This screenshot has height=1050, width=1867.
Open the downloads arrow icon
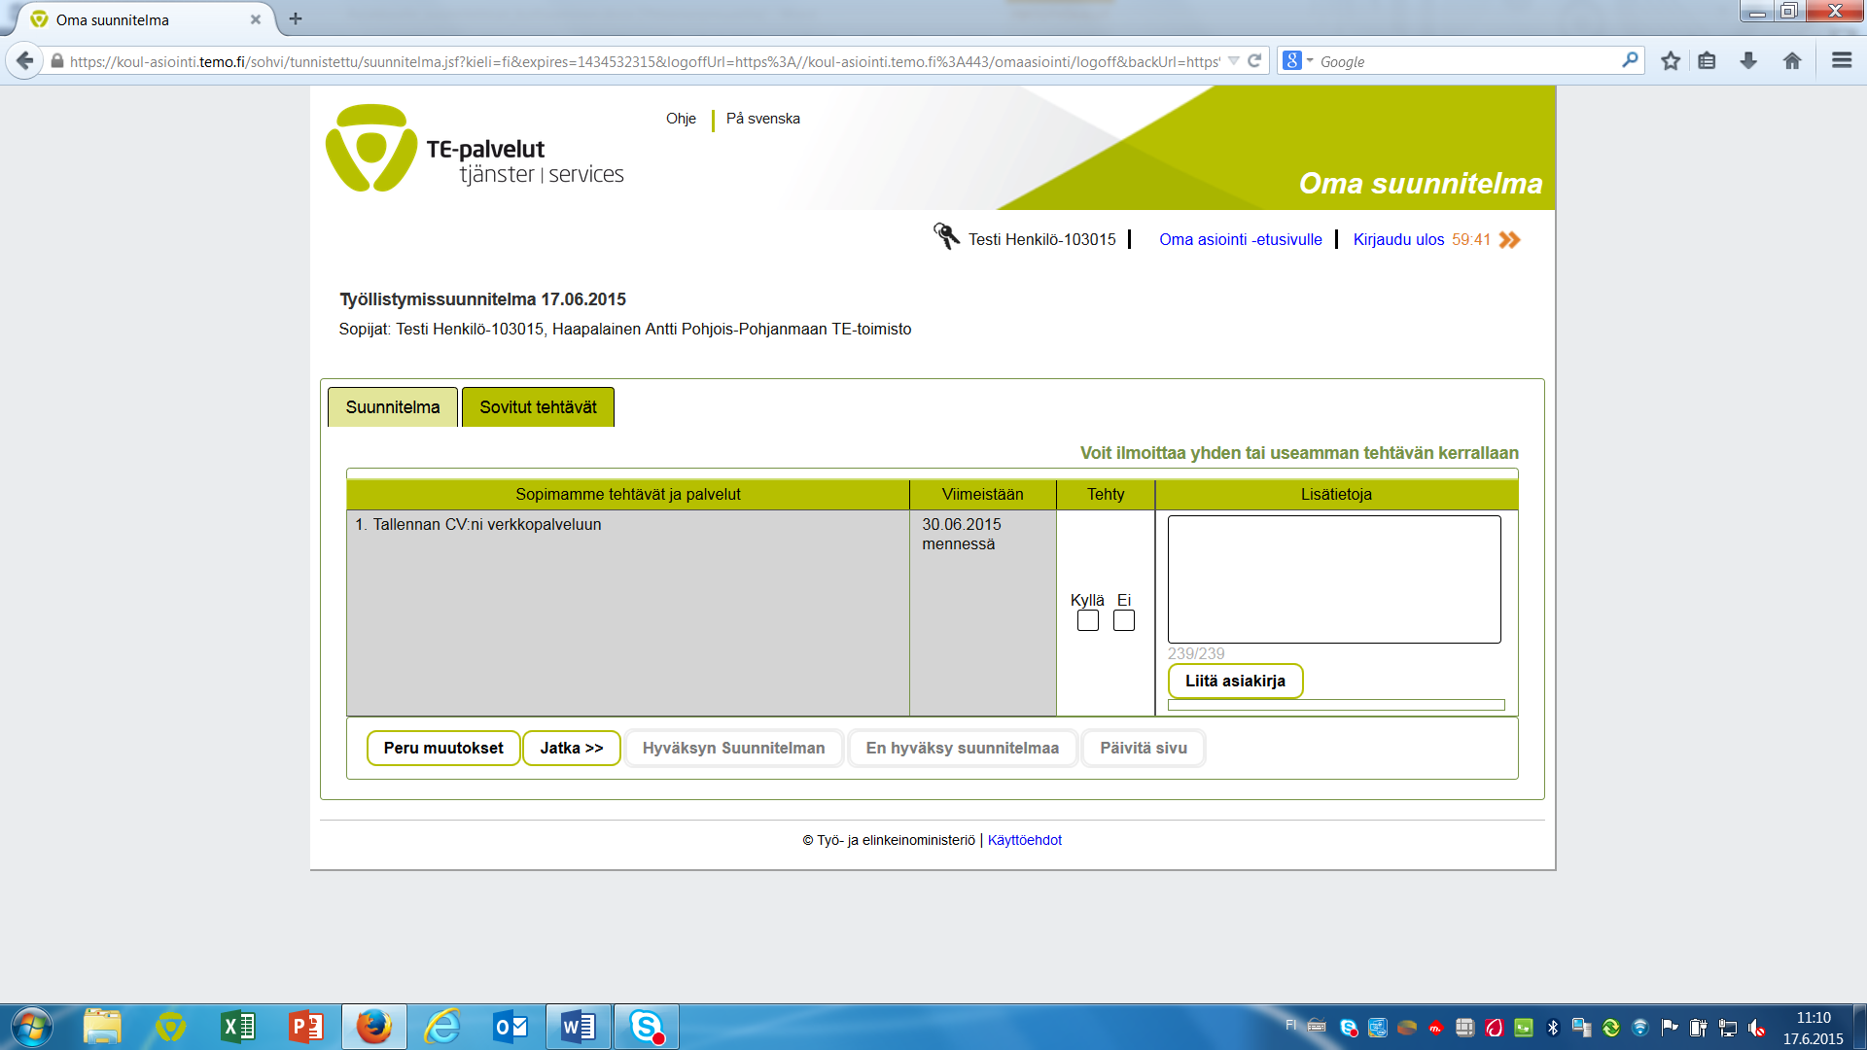coord(1748,60)
